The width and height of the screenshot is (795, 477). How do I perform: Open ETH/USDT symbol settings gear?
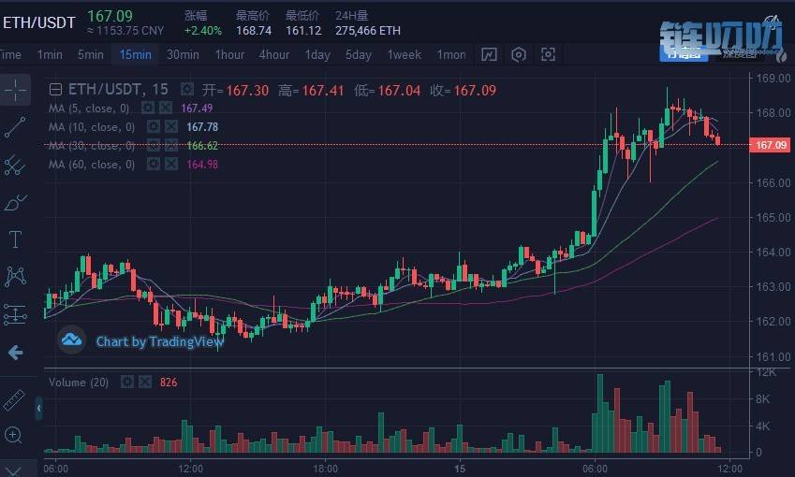click(x=187, y=90)
